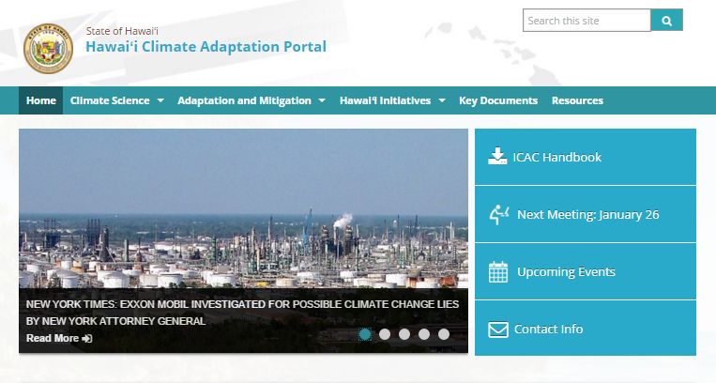This screenshot has width=716, height=383.
Task: Go to Key Documents page
Action: point(498,100)
